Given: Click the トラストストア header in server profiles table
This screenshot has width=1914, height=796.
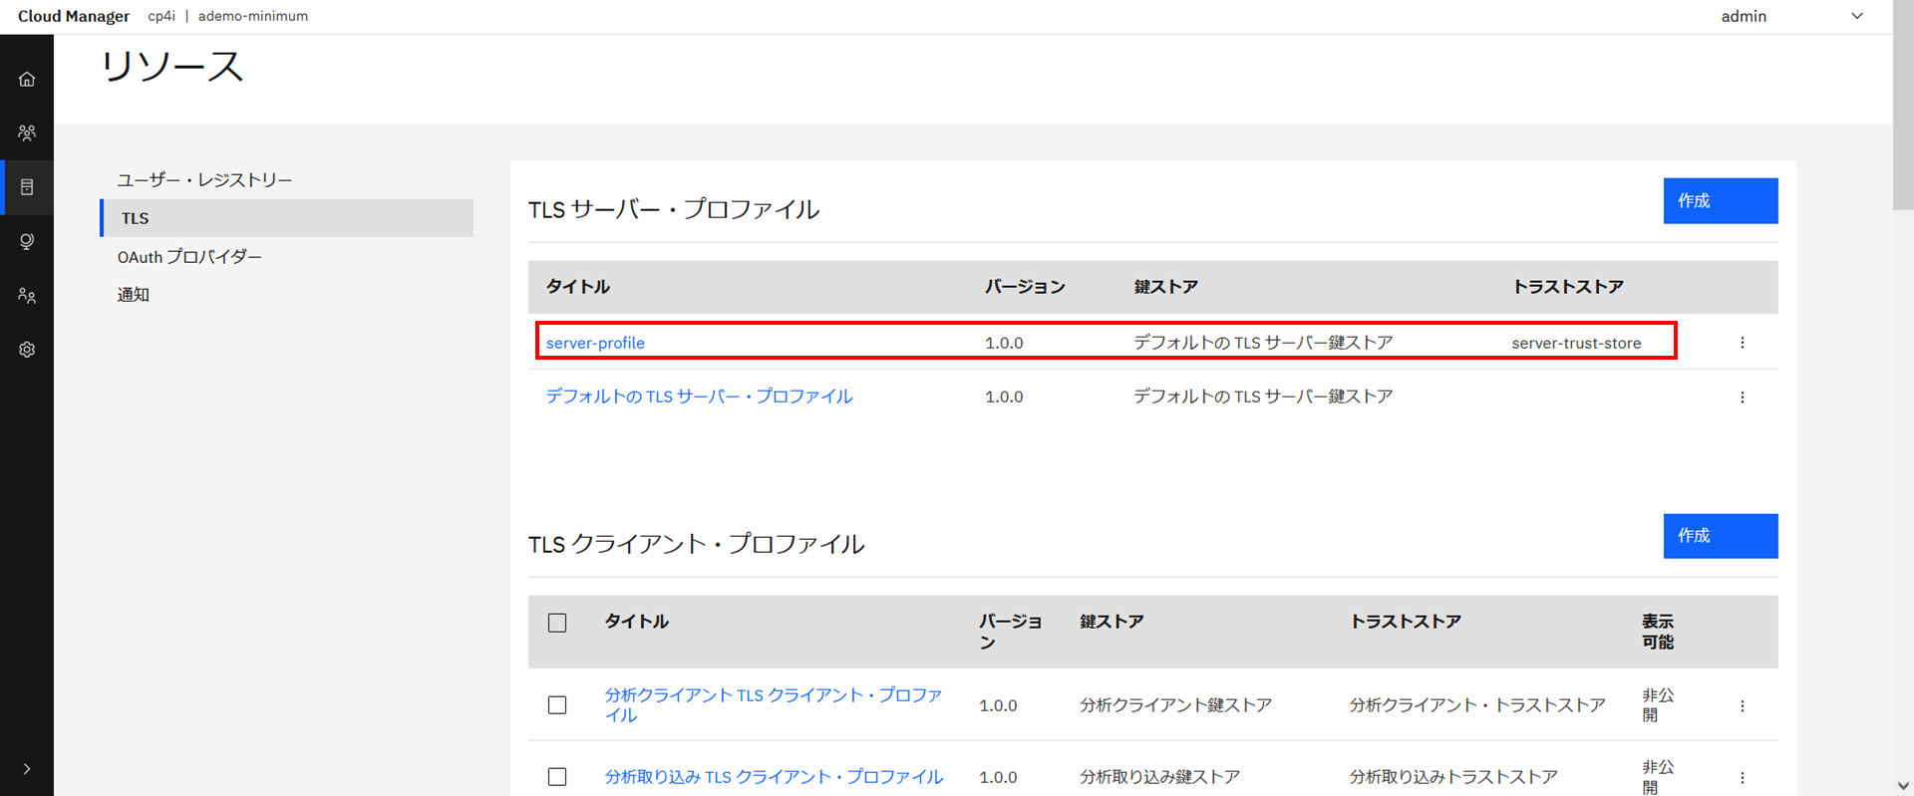Looking at the screenshot, I should point(1568,287).
